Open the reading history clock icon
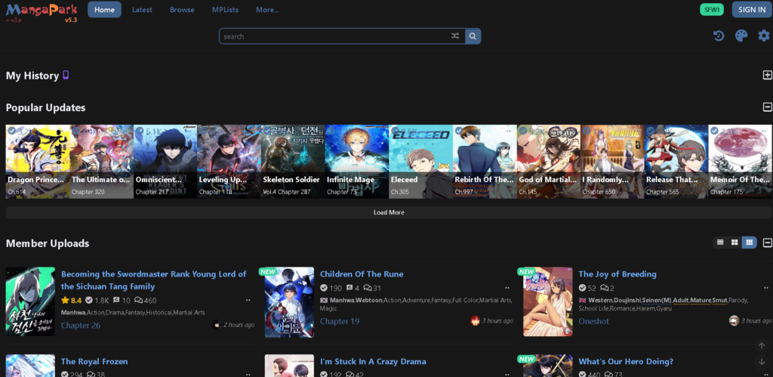This screenshot has width=773, height=377. tap(719, 36)
